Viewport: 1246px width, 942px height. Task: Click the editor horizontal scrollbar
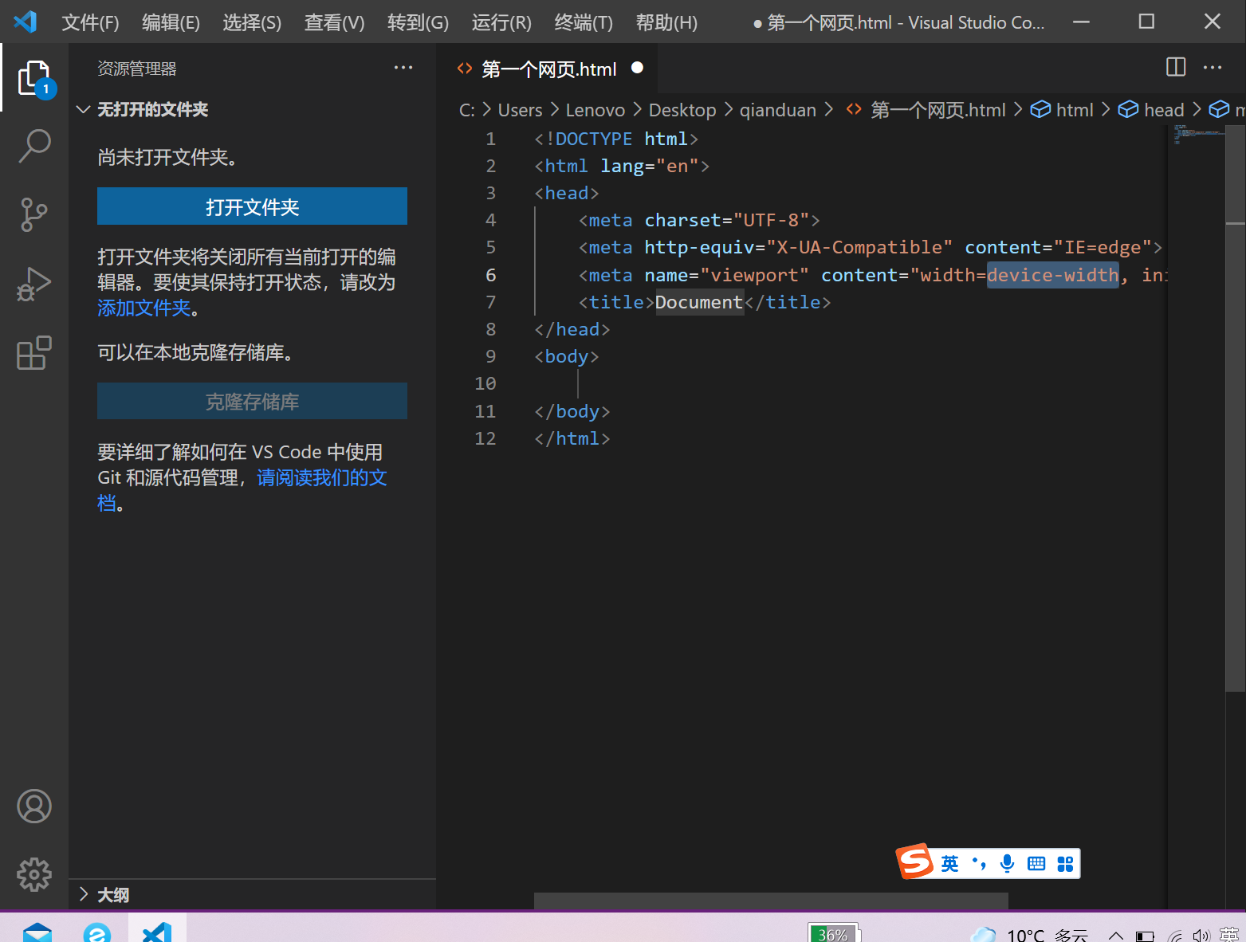(771, 901)
